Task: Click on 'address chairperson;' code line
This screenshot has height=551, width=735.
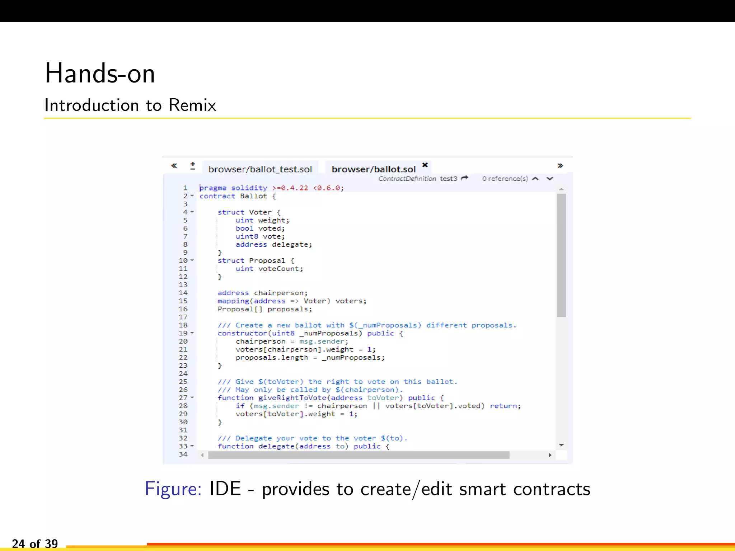Action: point(262,293)
